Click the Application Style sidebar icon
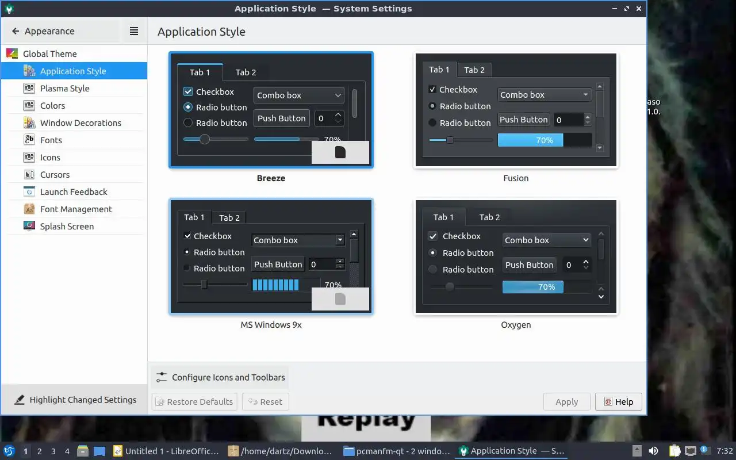This screenshot has height=460, width=736. pos(29,71)
